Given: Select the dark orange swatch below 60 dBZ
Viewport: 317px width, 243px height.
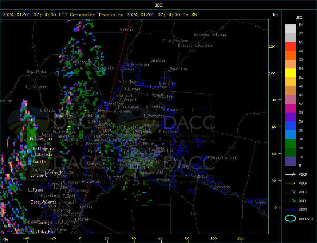Looking at the screenshot, I should point(290,55).
